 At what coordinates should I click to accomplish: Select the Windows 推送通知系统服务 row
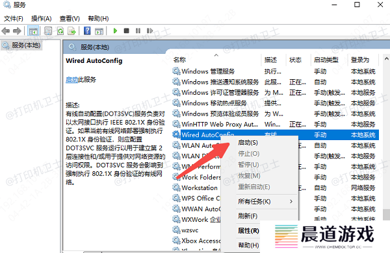pos(276,82)
